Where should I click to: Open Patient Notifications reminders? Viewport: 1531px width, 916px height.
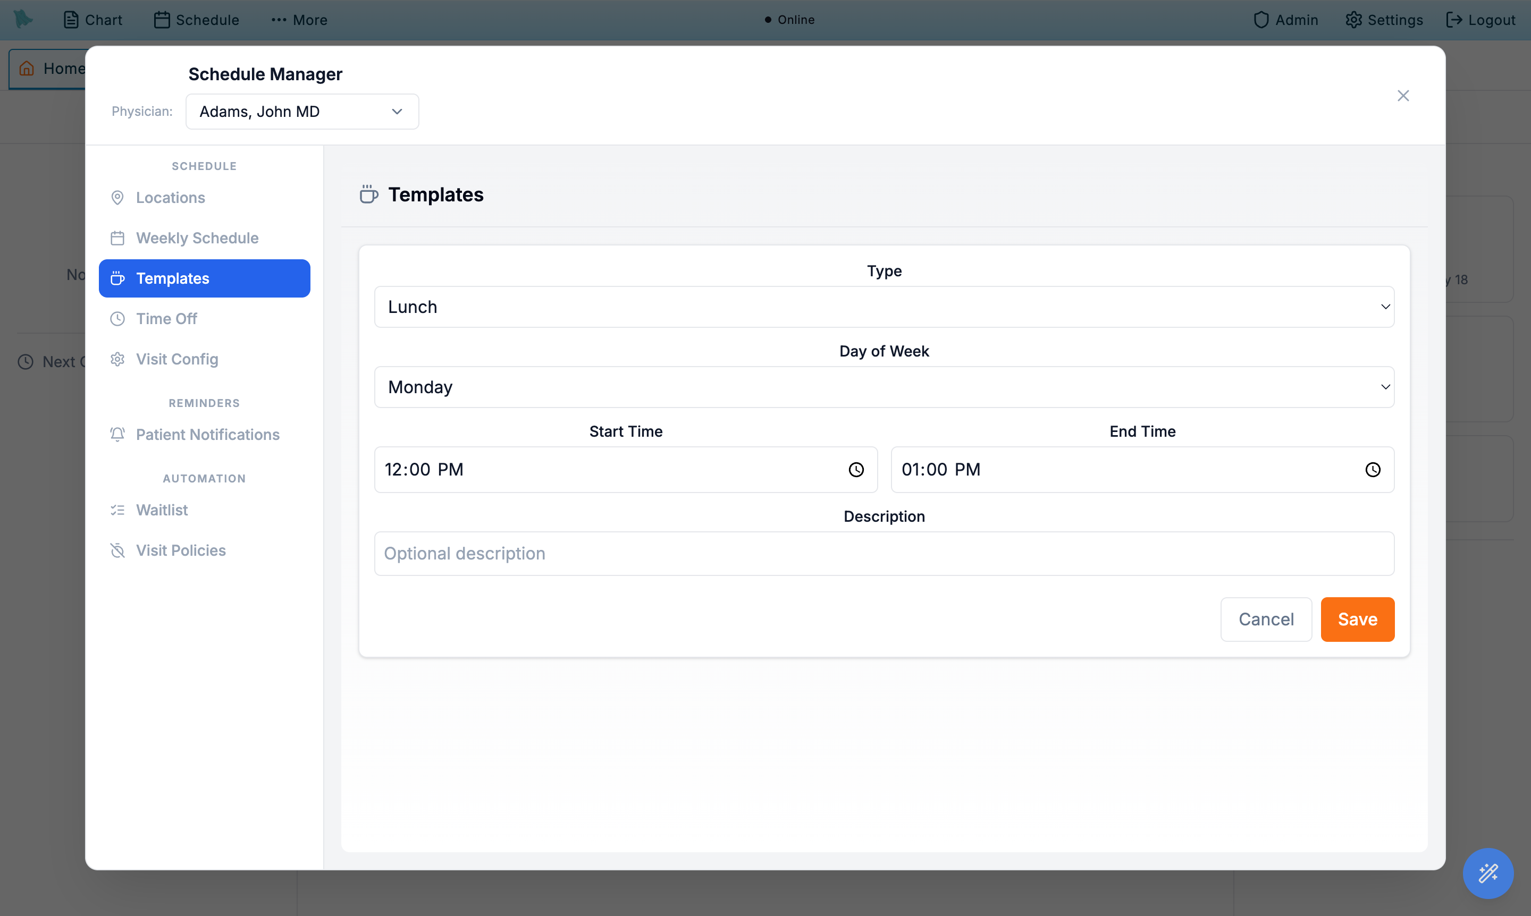coord(205,435)
